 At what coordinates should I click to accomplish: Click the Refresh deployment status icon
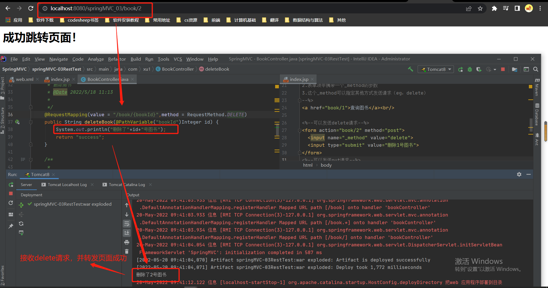(21, 224)
